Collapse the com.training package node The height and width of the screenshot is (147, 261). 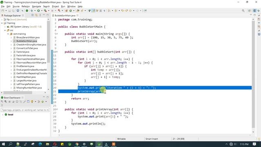click(x=8, y=34)
